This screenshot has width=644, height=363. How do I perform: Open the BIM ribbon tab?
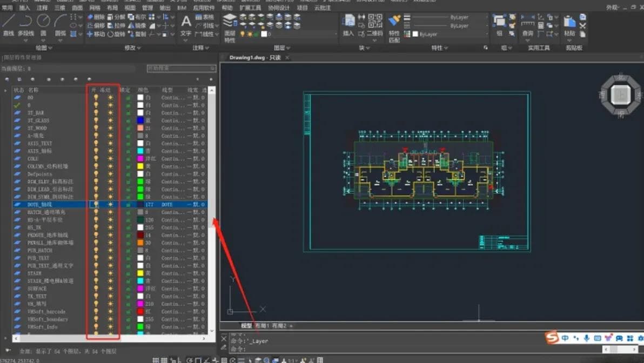[x=182, y=8]
